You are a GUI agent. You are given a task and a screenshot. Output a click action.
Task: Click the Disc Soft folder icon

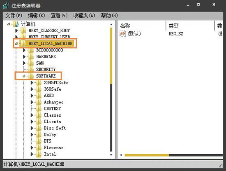pos(39,128)
